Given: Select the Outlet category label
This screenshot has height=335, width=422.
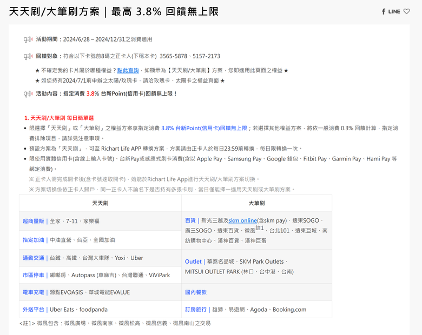Looking at the screenshot, I should [193, 262].
